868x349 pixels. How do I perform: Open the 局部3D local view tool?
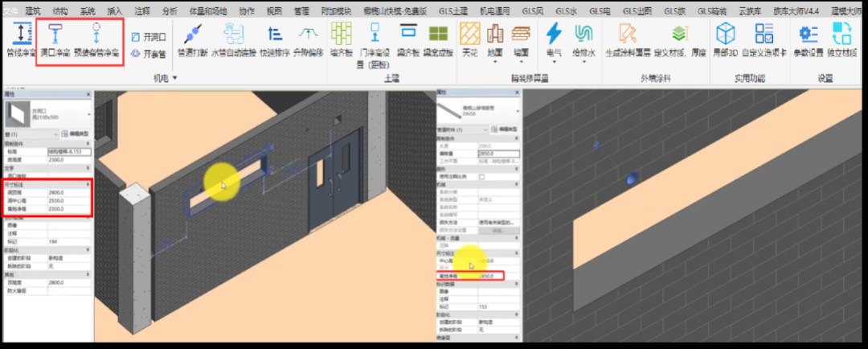pos(727,41)
